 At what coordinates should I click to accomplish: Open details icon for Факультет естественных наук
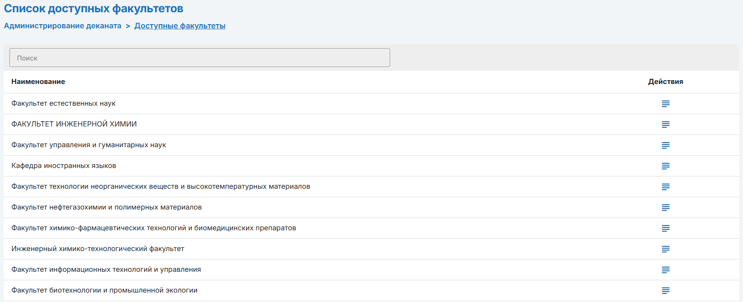coord(666,104)
